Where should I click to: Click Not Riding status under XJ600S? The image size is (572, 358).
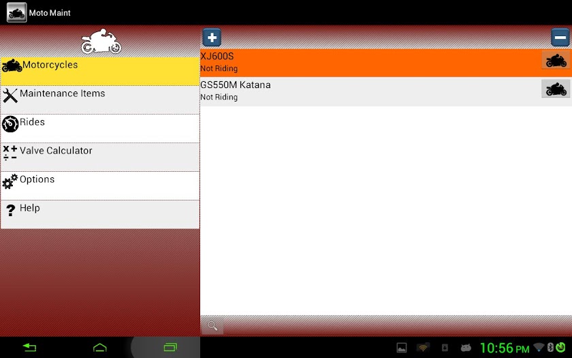[219, 69]
